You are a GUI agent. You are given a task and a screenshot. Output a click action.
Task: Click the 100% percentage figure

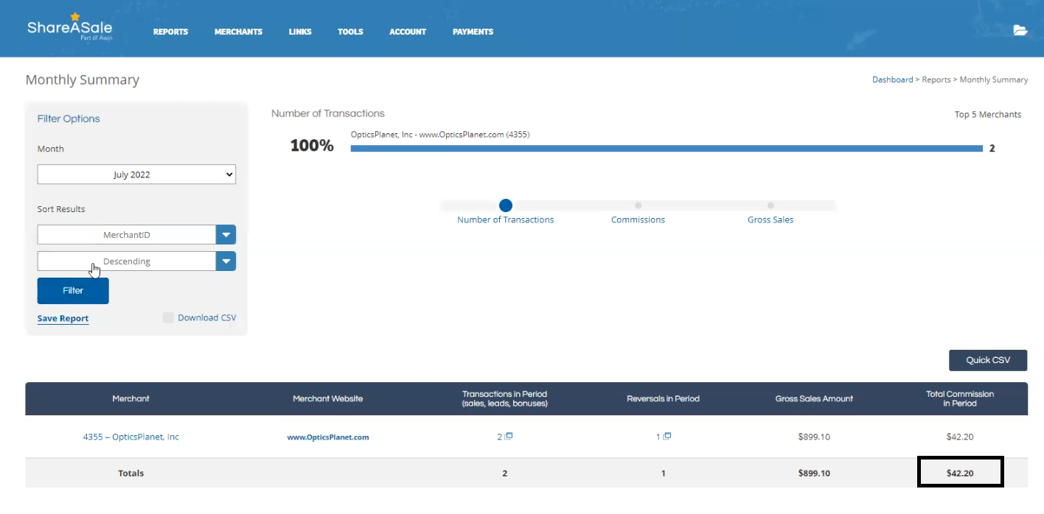pyautogui.click(x=312, y=146)
